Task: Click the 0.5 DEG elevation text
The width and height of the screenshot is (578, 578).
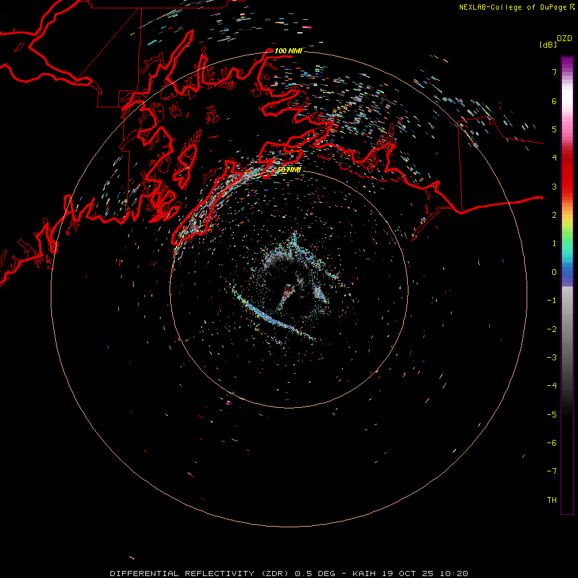Action: [315, 574]
